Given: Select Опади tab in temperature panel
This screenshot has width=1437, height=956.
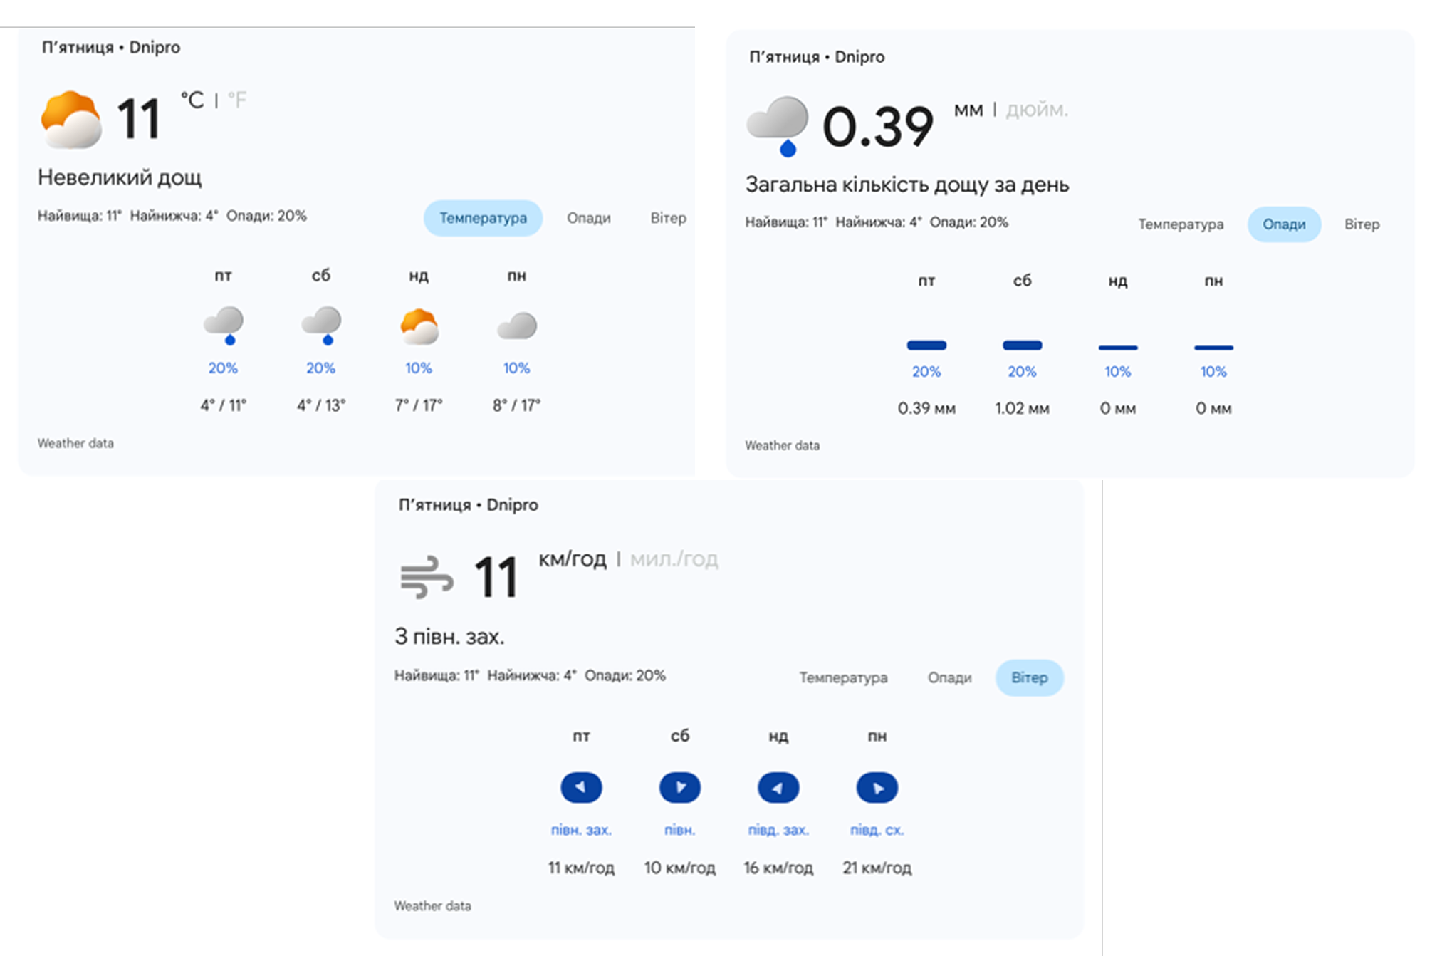Looking at the screenshot, I should click(x=588, y=218).
